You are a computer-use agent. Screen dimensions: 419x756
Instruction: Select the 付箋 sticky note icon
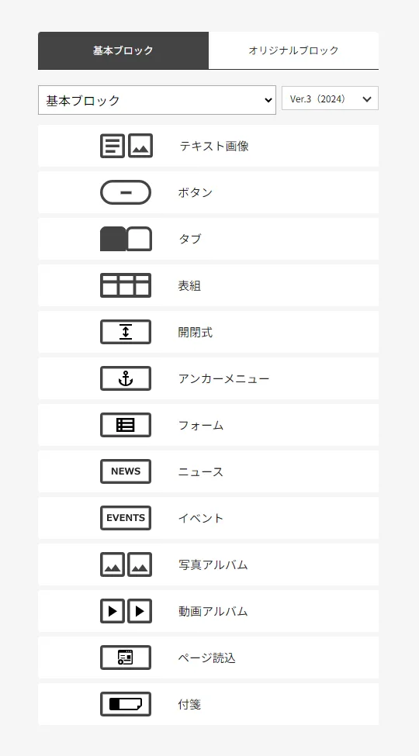pos(126,704)
